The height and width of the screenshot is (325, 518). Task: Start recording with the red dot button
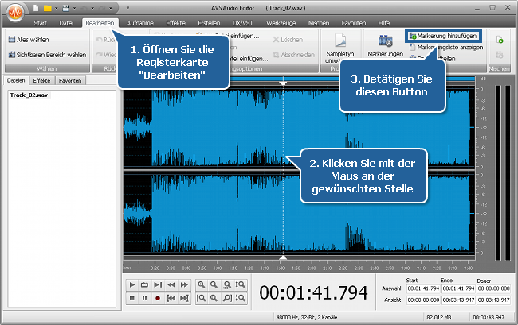tap(158, 298)
